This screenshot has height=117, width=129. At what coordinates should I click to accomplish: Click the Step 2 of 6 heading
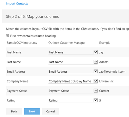pyautogui.click(x=32, y=16)
